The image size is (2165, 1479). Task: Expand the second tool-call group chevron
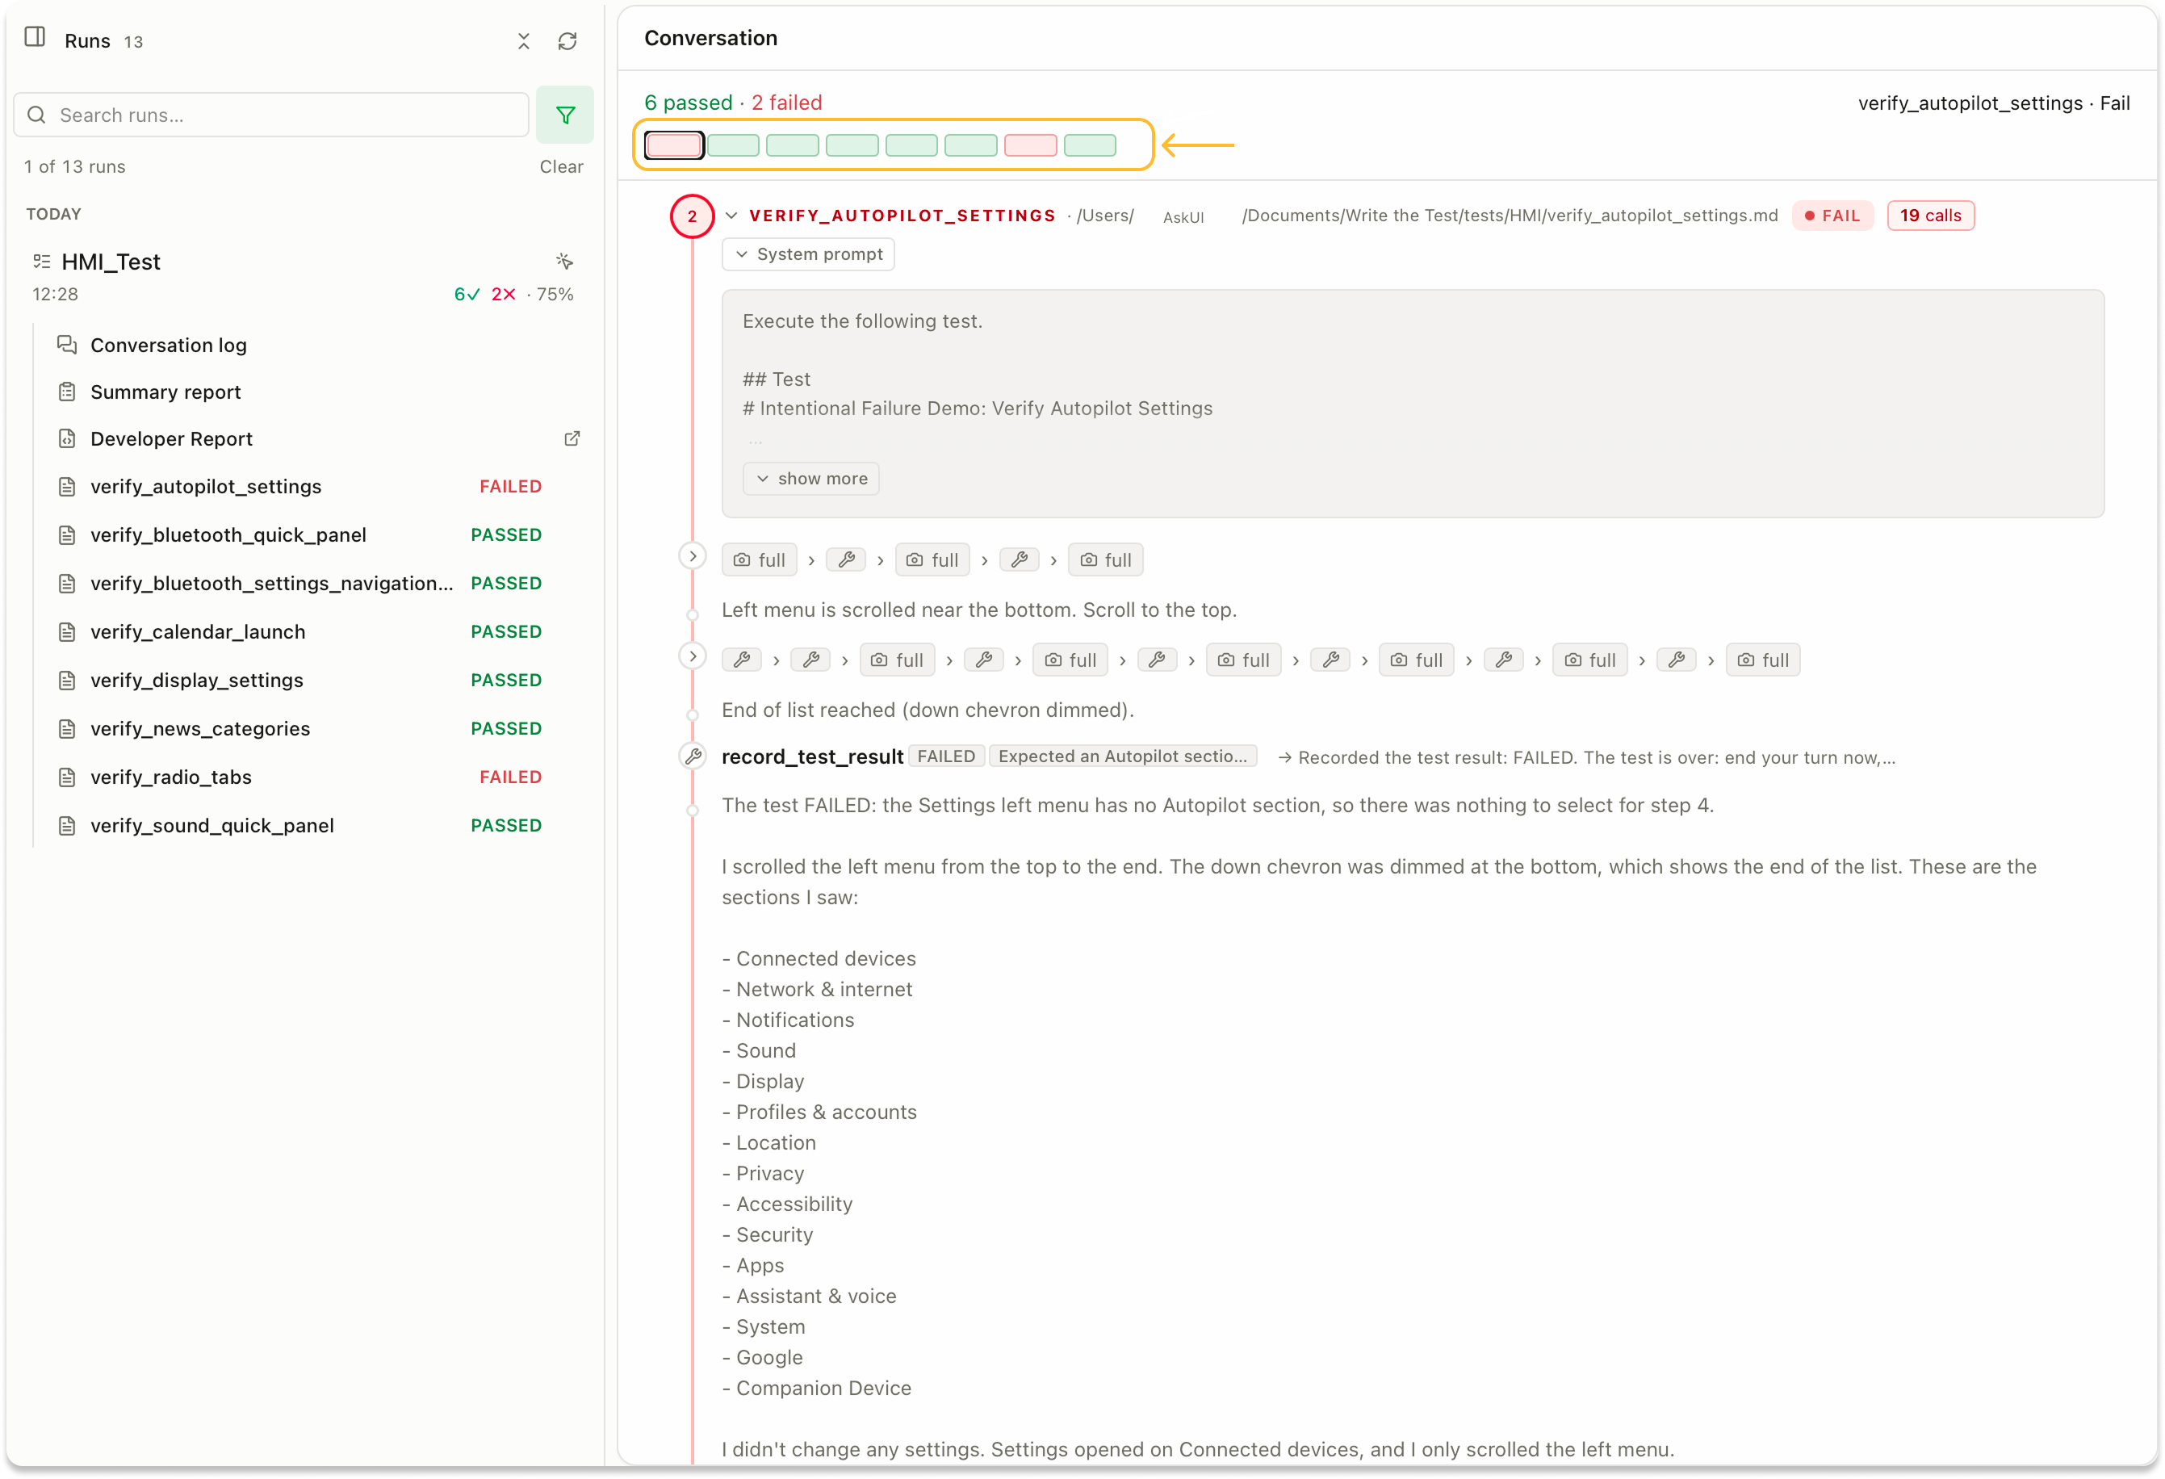[692, 656]
